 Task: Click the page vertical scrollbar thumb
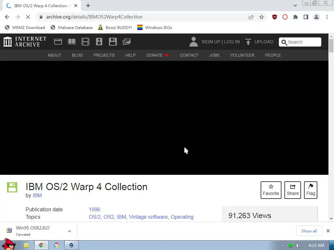(x=331, y=46)
